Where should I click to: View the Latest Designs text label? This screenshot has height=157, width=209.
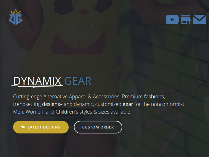tap(44, 127)
